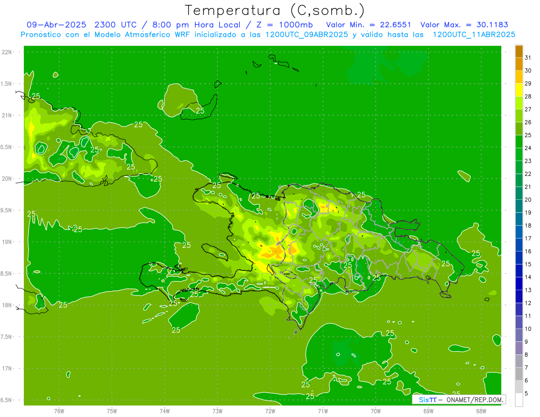Click the 72W longitude axis label
Screen dimensions: 540x417
270,411
